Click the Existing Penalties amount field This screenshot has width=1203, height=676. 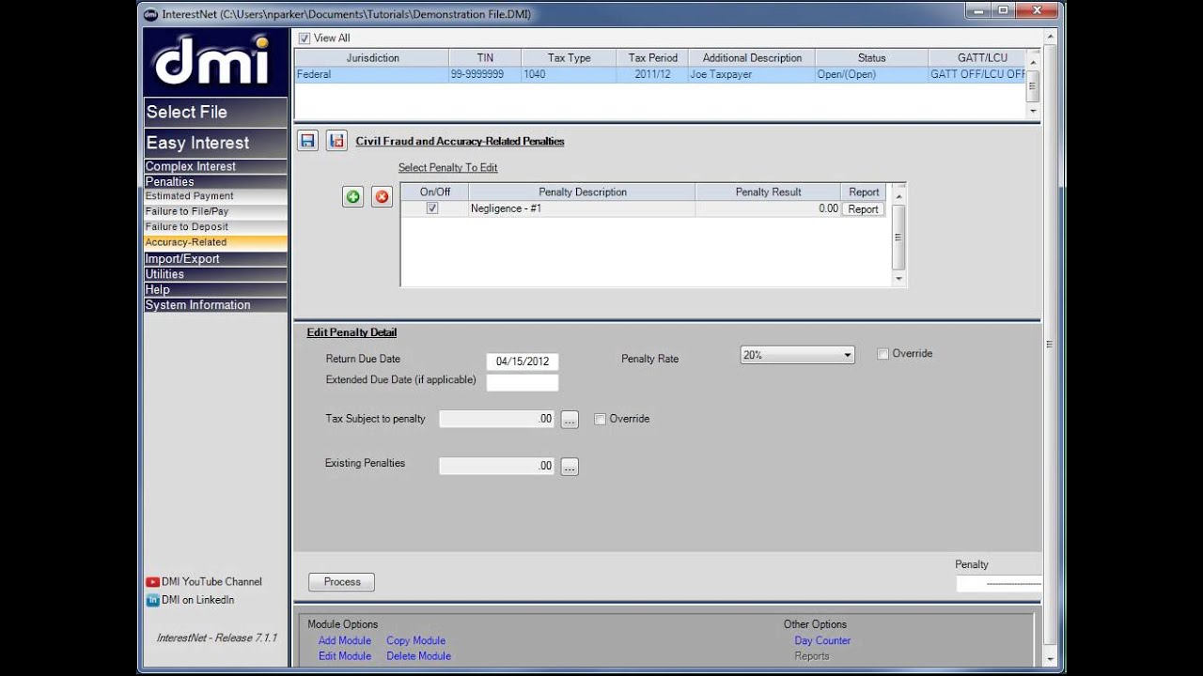[x=497, y=467]
